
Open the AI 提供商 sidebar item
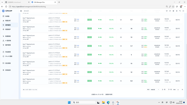[9, 41]
